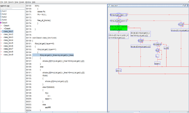Select func1 in the function list
The width and height of the screenshot is (189, 113).
click(4, 11)
